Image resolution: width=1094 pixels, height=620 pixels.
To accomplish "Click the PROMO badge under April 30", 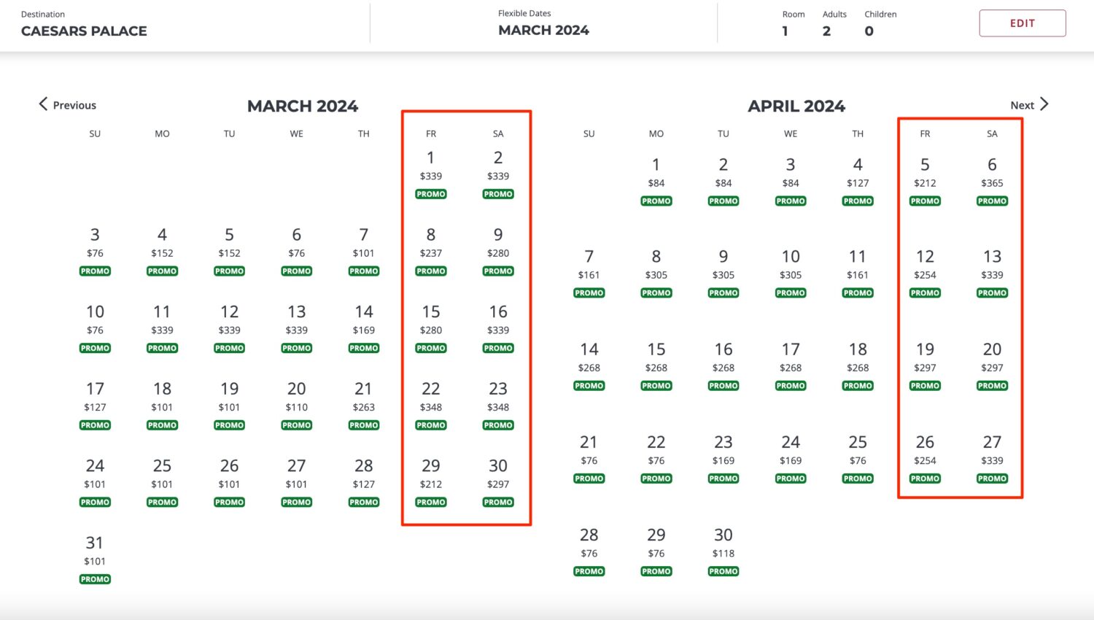I will pyautogui.click(x=723, y=571).
